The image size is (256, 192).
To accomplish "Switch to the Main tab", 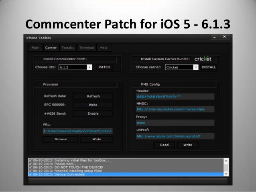I will 35,48.
